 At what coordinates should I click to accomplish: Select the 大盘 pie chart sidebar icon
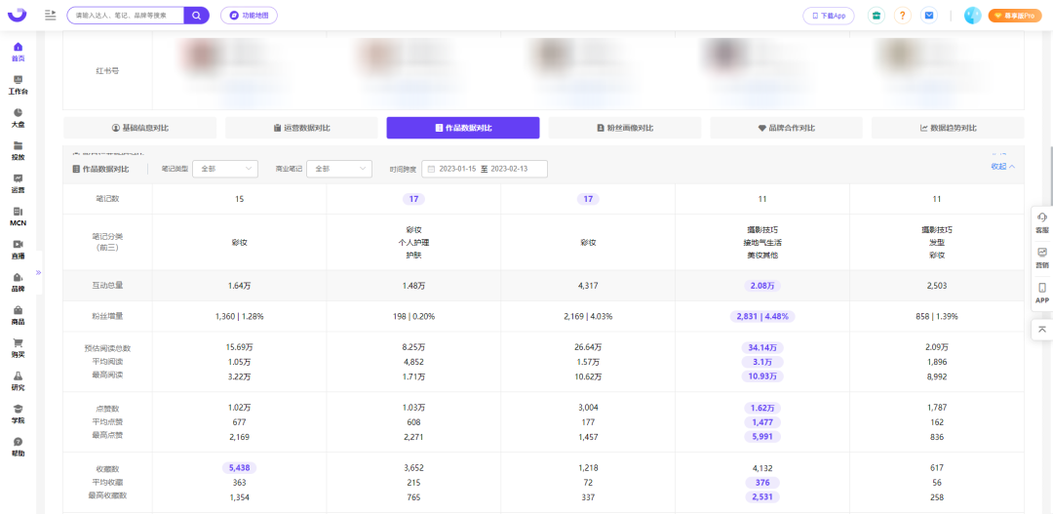[x=19, y=112]
